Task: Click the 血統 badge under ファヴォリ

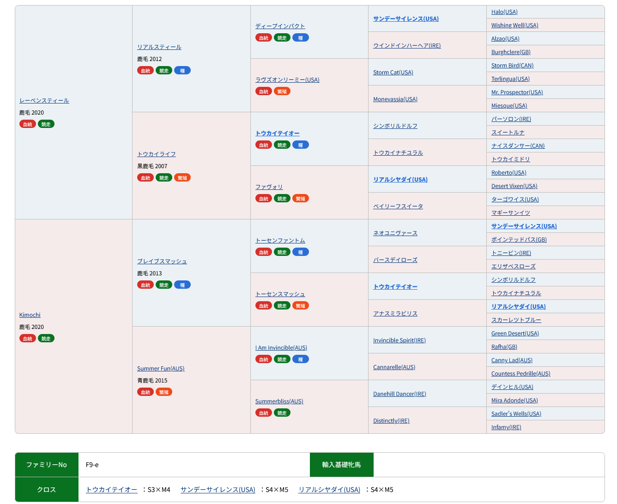Action: coord(263,199)
